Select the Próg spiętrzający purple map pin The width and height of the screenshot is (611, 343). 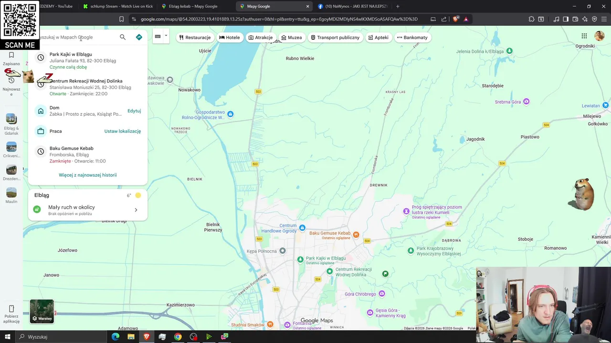[406, 211]
